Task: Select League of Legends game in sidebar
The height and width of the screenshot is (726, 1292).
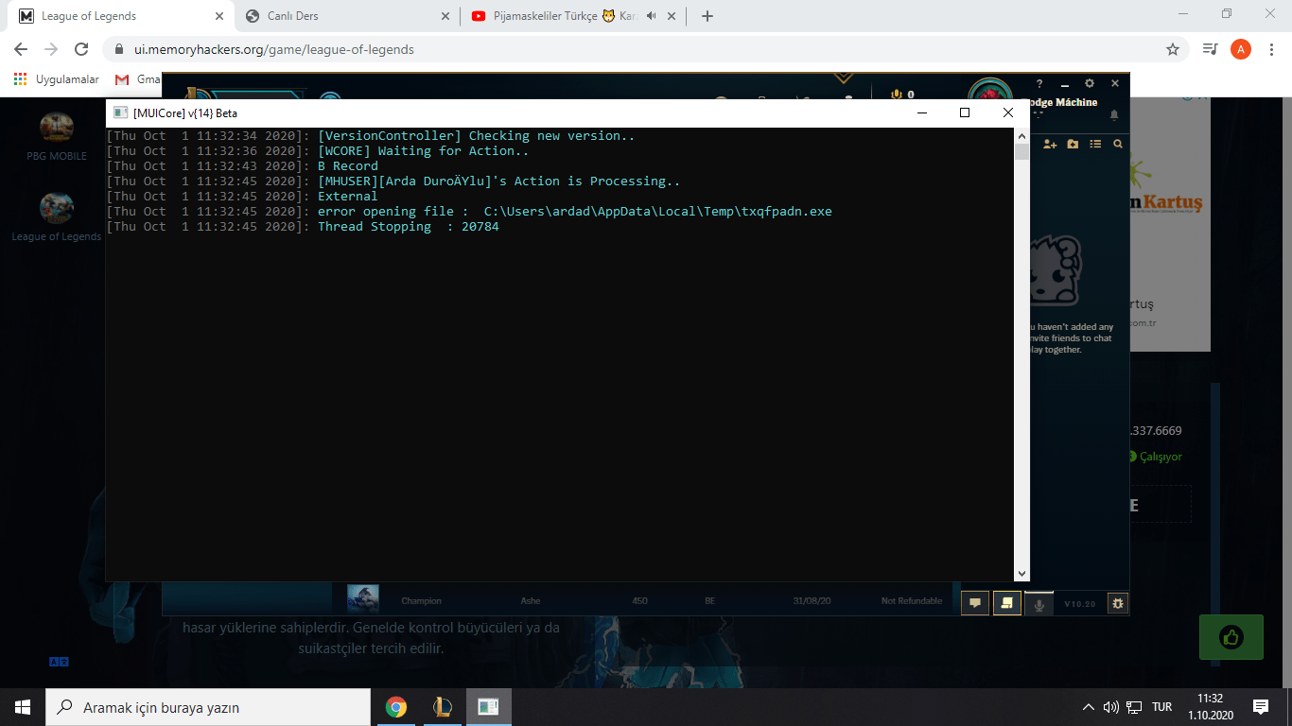Action: click(57, 216)
